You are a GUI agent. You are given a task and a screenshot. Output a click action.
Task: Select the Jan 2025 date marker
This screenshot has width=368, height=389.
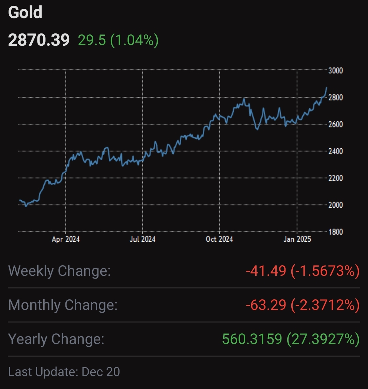[x=297, y=239]
